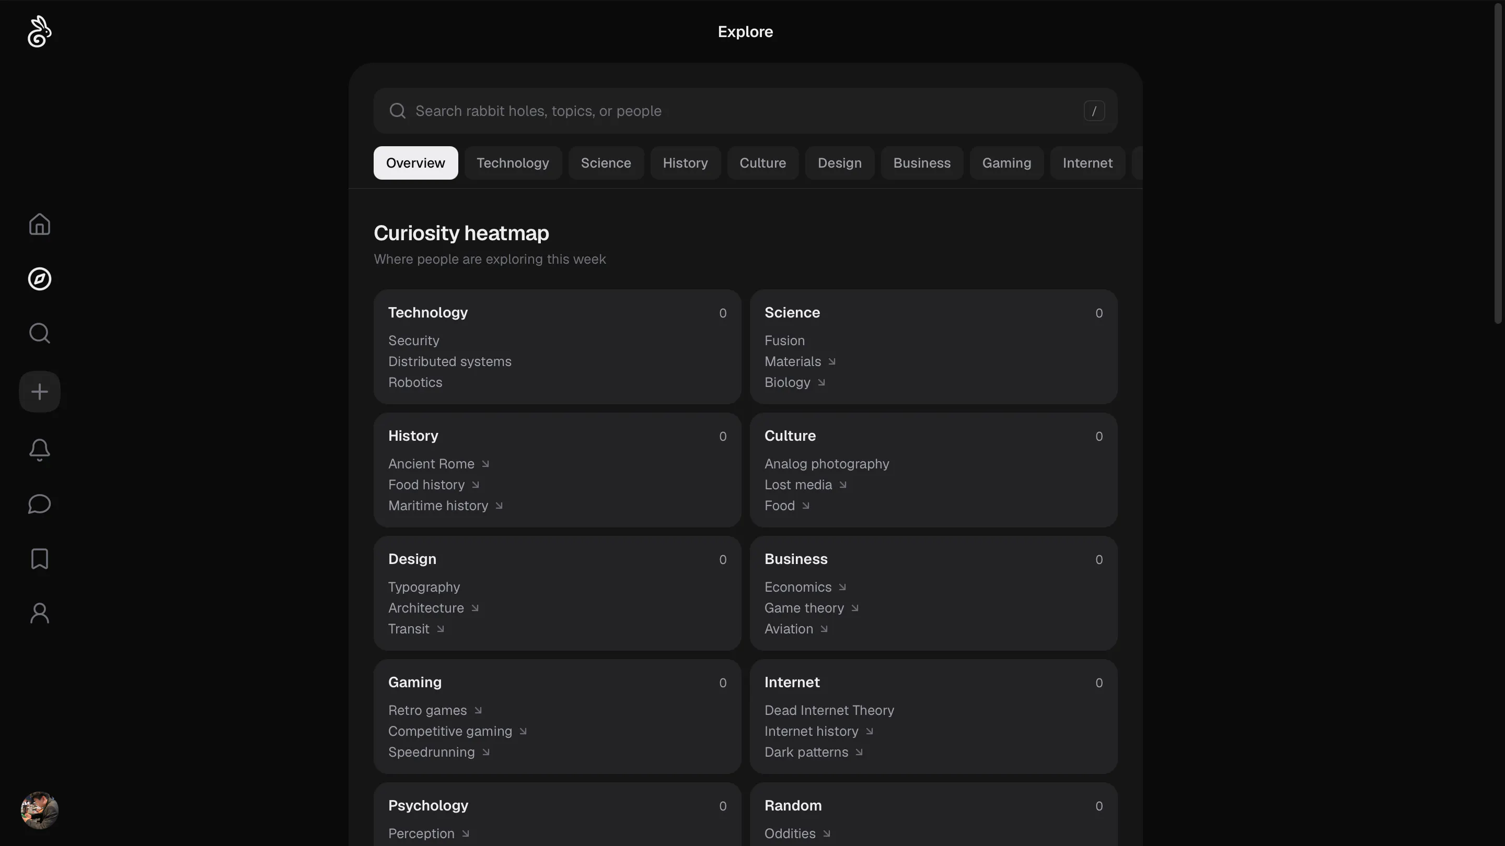Open Technology heatmap card heading

click(427, 313)
